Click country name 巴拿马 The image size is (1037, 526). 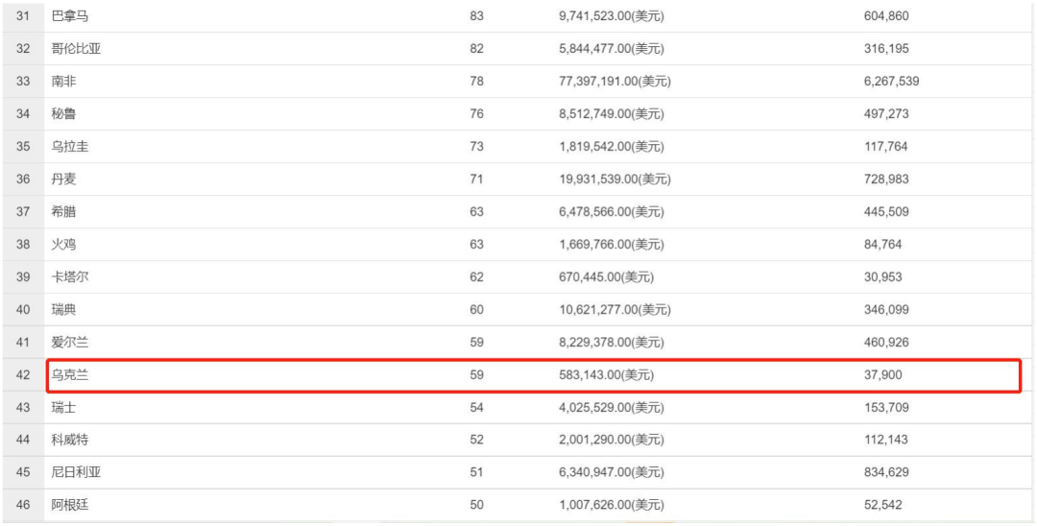point(70,16)
